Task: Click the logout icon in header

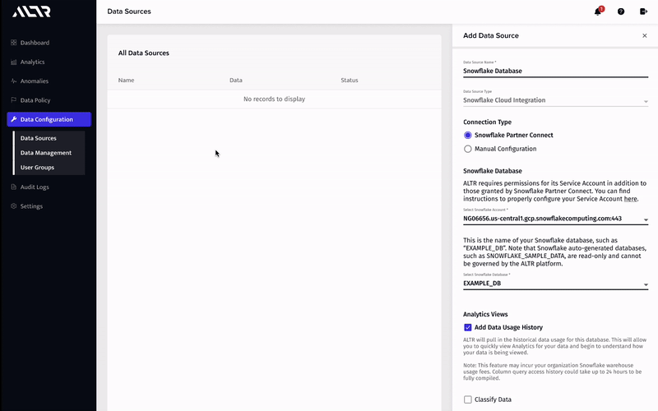Action: click(x=643, y=12)
